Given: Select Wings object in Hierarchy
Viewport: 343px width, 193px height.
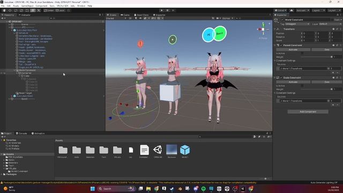Looking at the screenshot, I should point(25,62).
